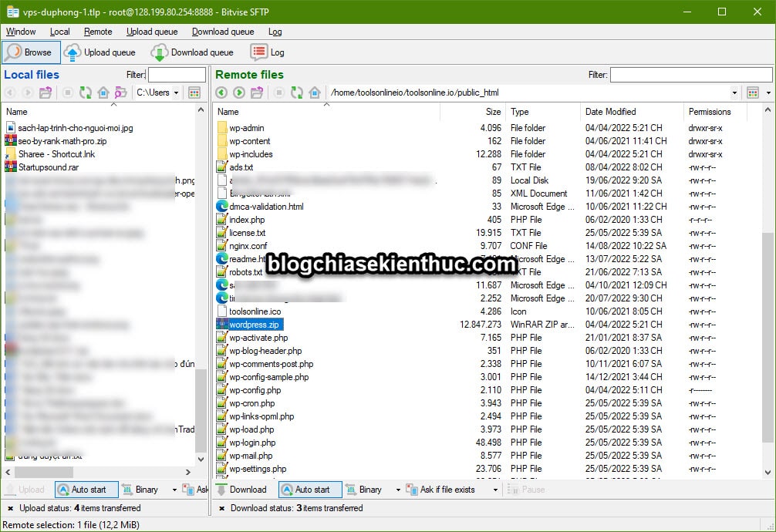
Task: Click remote pane view layout icon
Action: click(x=753, y=93)
